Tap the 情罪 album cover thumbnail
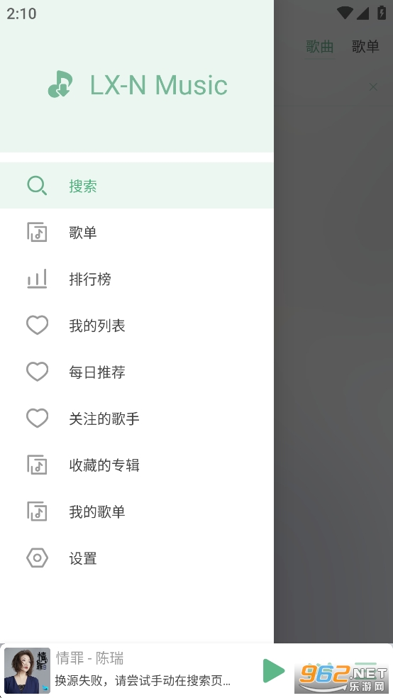This screenshot has height=698, width=393. 27,670
